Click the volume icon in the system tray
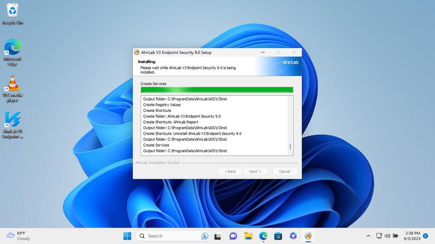Viewport: 435px width, 244px height. (387, 236)
